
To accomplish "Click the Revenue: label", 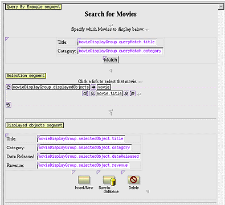I will (x=15, y=165).
